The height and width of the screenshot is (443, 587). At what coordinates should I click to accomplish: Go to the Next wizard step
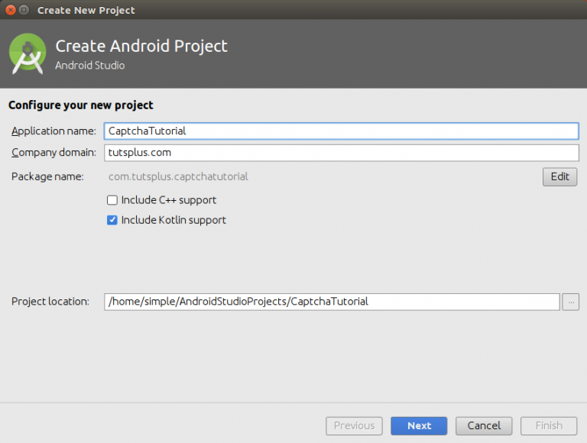(x=419, y=425)
